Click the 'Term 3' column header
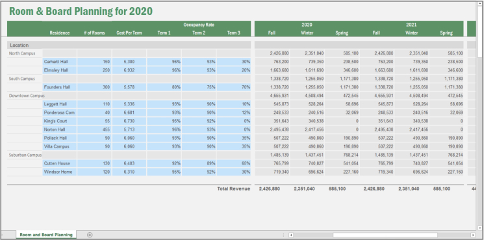This screenshot has height=240, width=484. [234, 33]
